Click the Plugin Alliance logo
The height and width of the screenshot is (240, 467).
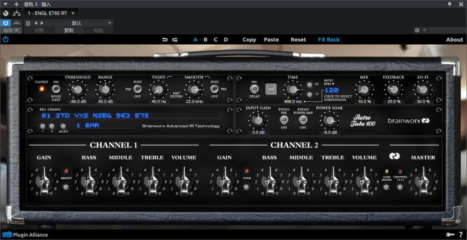[25, 235]
